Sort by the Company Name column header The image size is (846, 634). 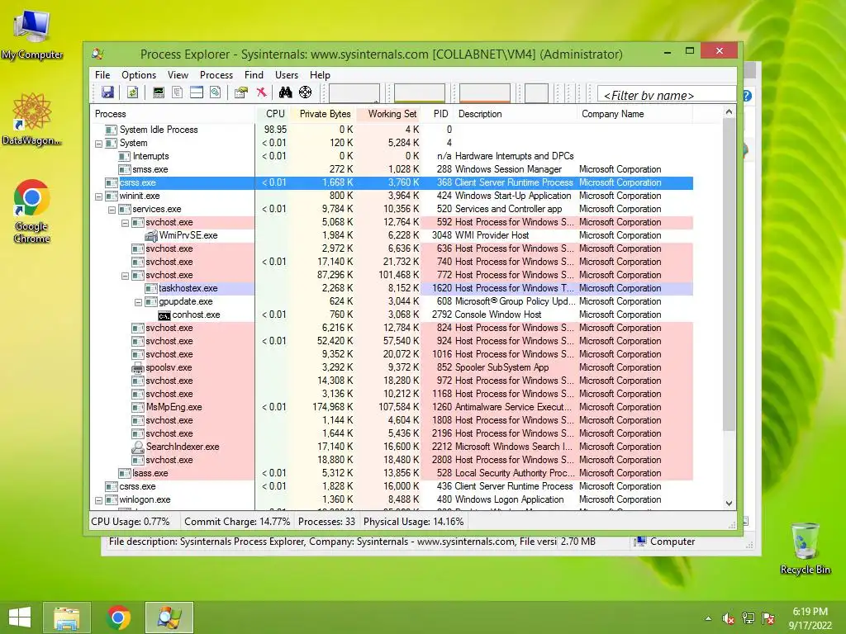[x=635, y=114]
